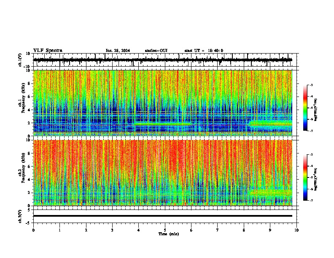334x258 pixels.
Task: Click the ch.2 color scale bar
Action: [305, 177]
